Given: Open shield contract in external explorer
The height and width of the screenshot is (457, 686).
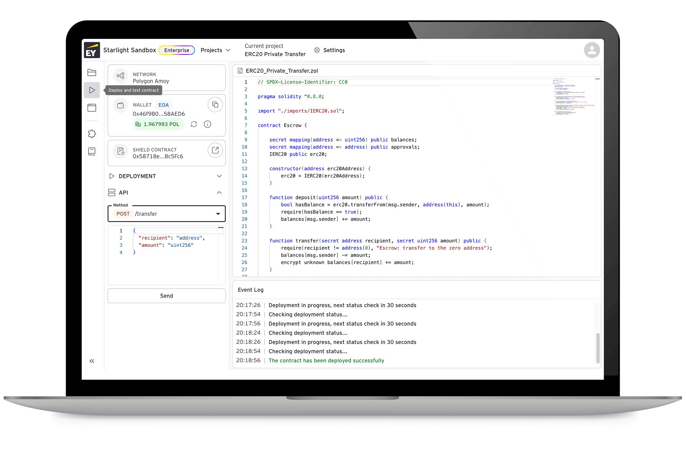Looking at the screenshot, I should click(215, 150).
